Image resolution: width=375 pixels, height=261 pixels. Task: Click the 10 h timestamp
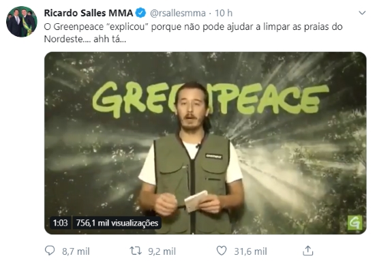(x=224, y=13)
